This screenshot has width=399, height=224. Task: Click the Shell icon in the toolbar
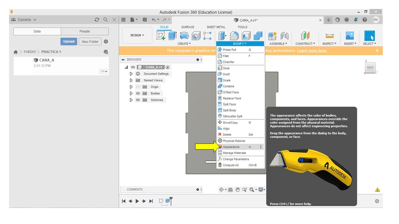246,36
